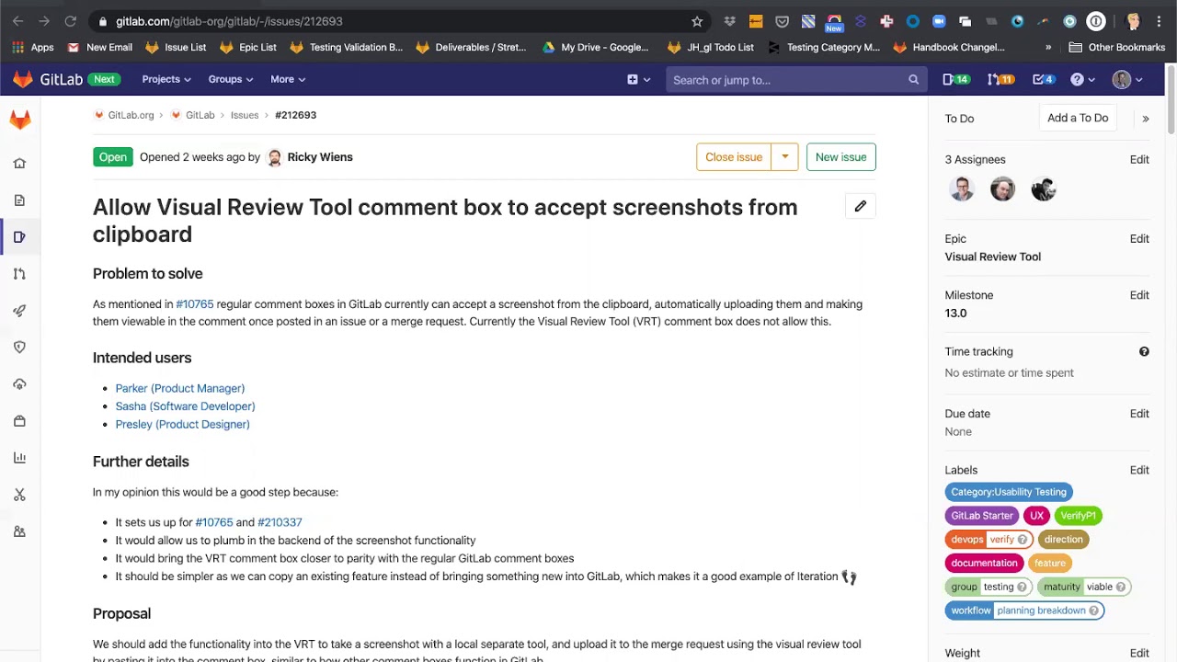Click Edit next to Labels
The image size is (1177, 662).
(x=1139, y=470)
